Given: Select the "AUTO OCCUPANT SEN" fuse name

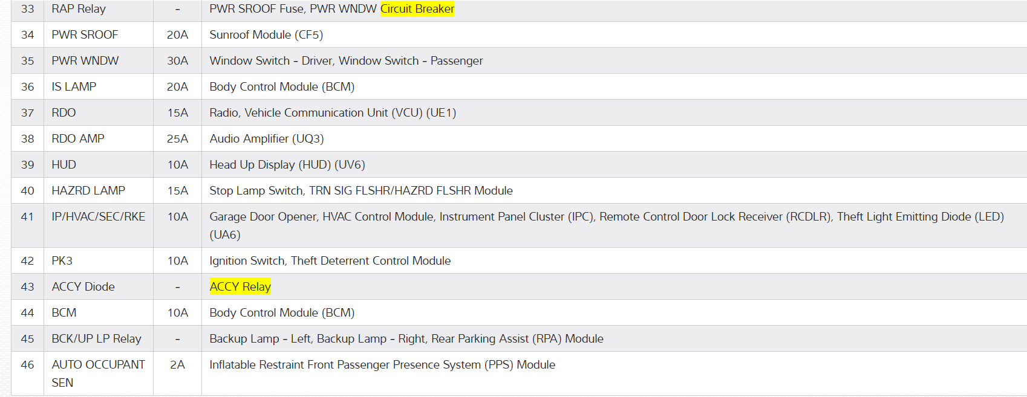Looking at the screenshot, I should click(x=98, y=373).
